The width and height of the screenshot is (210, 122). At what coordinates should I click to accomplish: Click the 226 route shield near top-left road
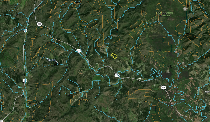tap(39, 24)
